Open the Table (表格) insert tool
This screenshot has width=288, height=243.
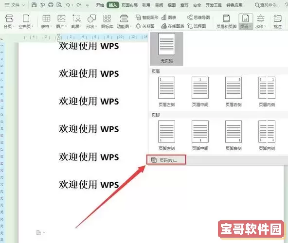coord(46,22)
